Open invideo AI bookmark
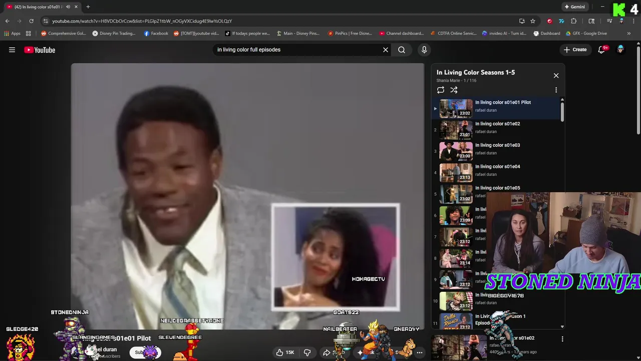The width and height of the screenshot is (641, 361). point(504,34)
